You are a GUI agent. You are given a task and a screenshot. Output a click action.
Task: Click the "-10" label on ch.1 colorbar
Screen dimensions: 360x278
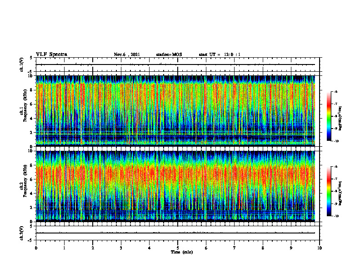[336, 141]
